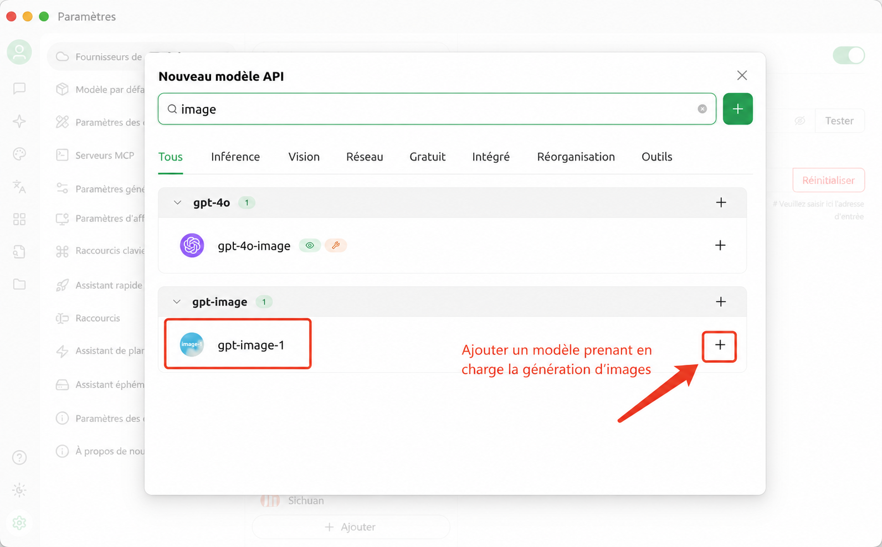Open the mini apps grid icon
The width and height of the screenshot is (882, 547).
pos(19,219)
